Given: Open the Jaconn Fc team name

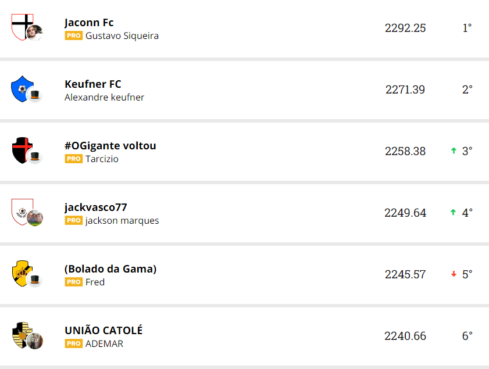Looking at the screenshot, I should pyautogui.click(x=89, y=23).
